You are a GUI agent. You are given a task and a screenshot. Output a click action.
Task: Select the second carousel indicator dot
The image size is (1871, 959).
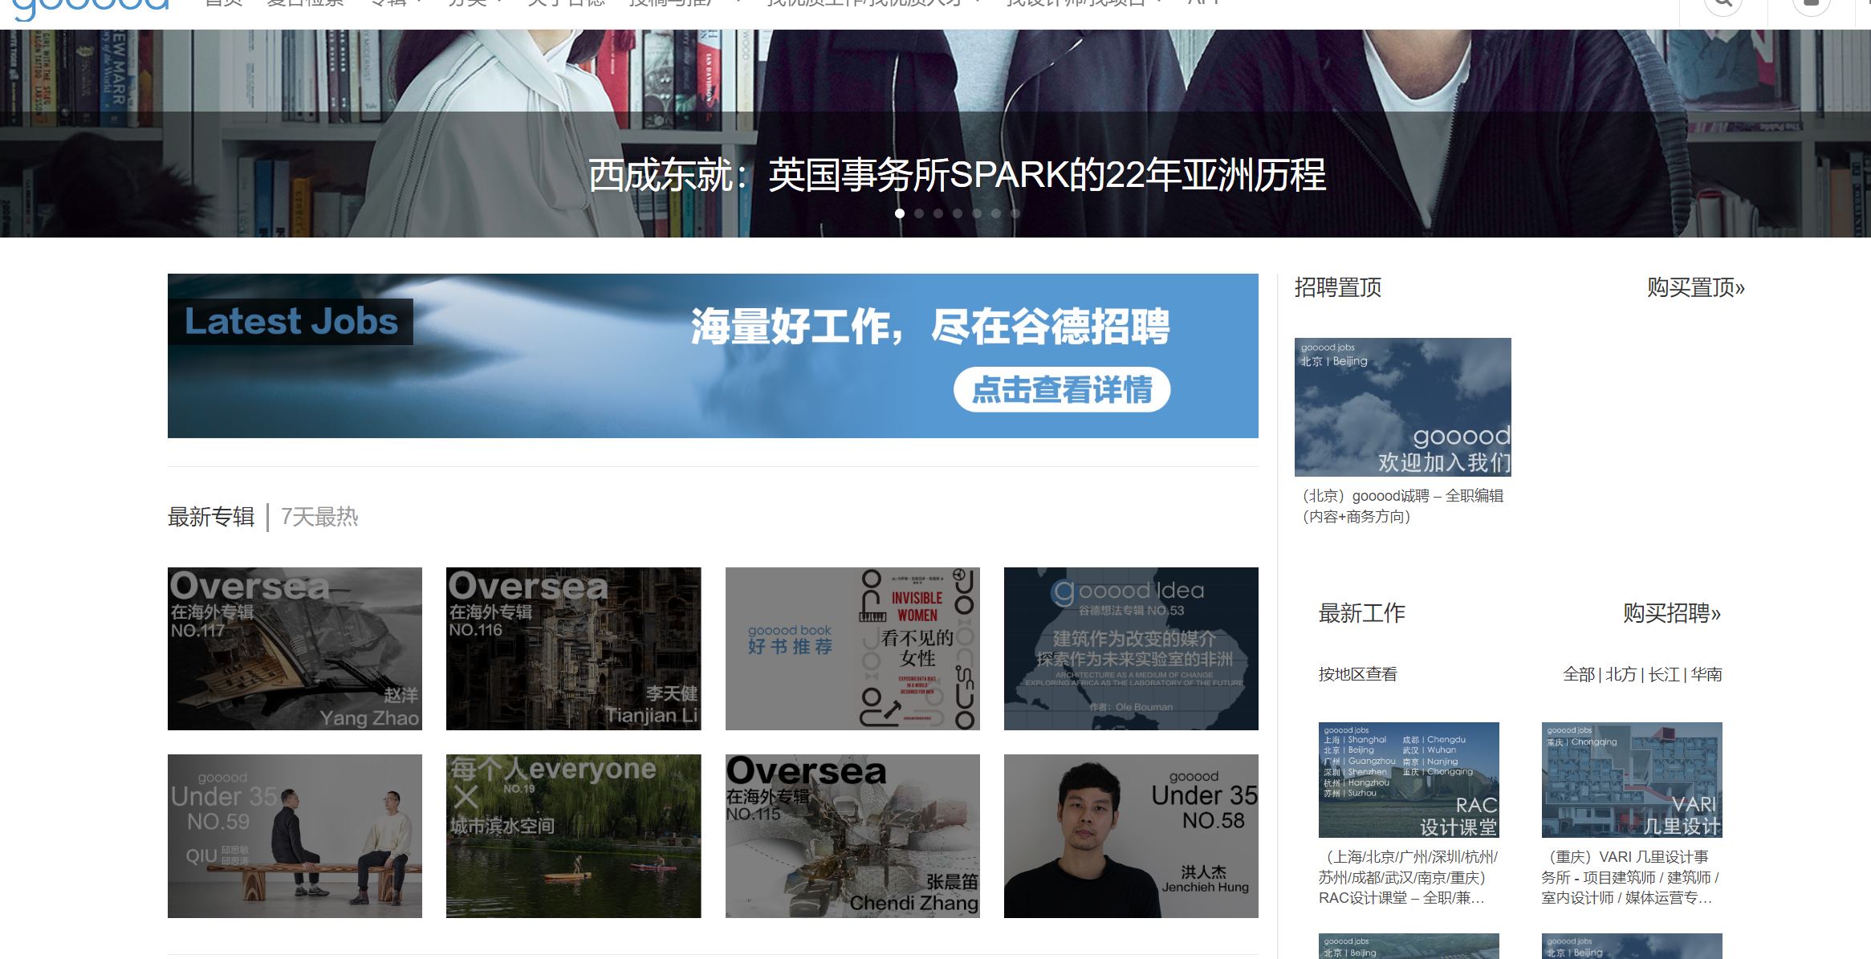(x=919, y=213)
